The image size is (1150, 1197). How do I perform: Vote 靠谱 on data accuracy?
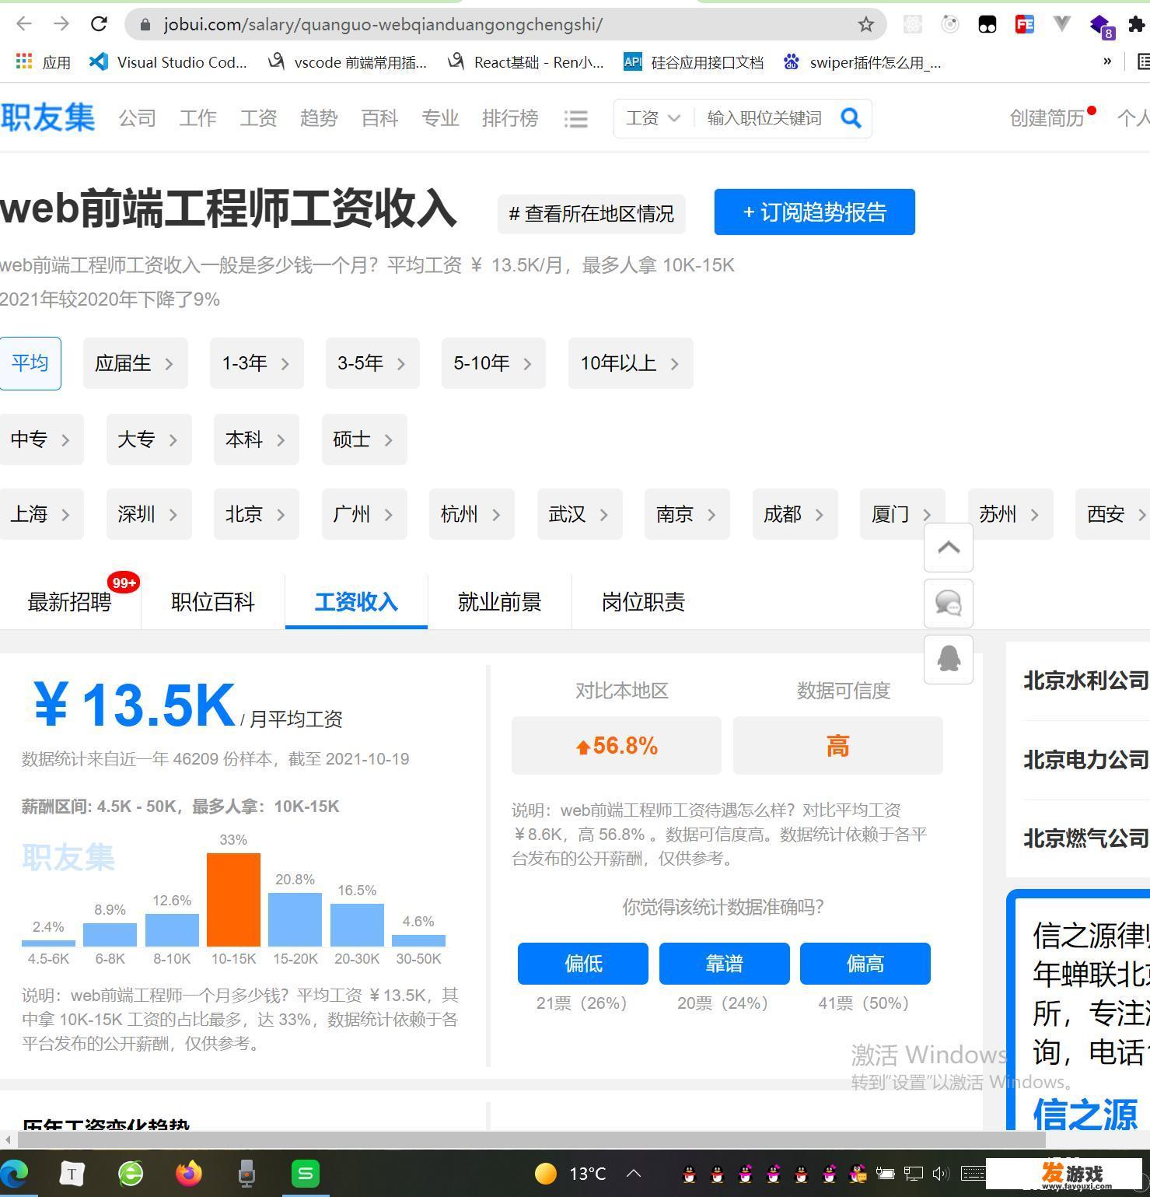(725, 964)
